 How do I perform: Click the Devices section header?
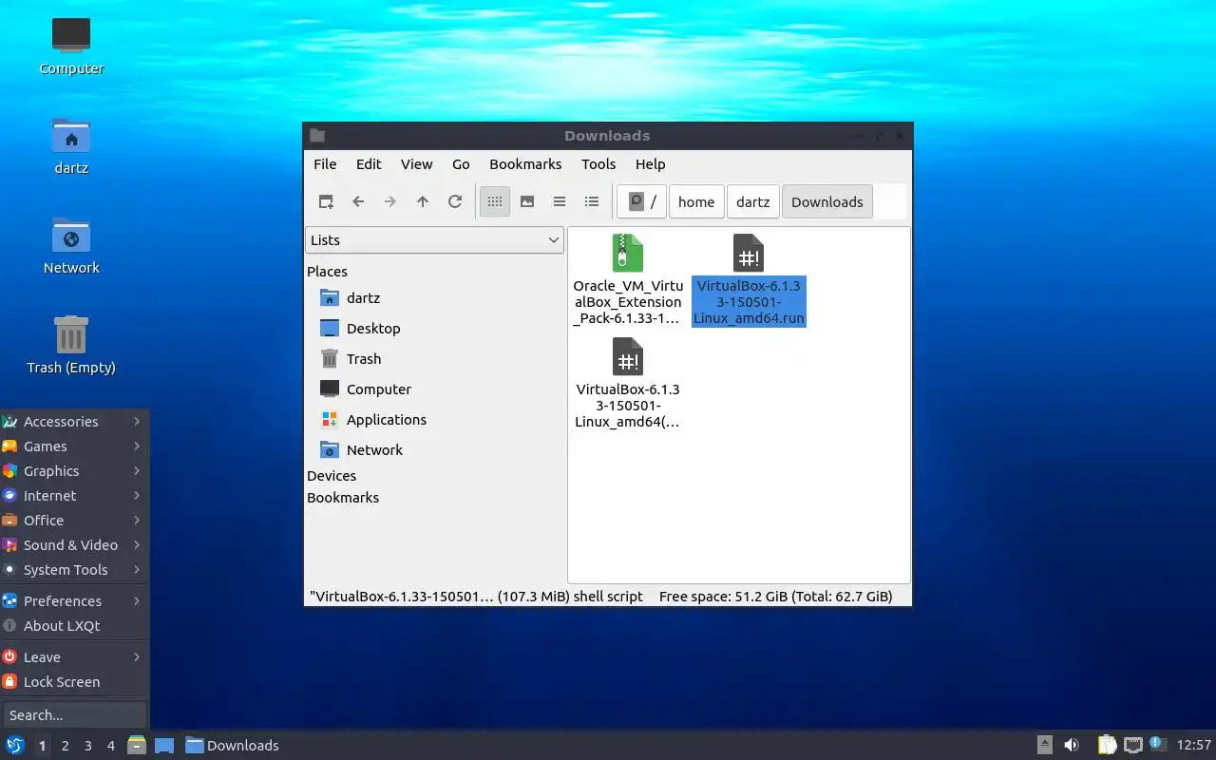click(332, 476)
